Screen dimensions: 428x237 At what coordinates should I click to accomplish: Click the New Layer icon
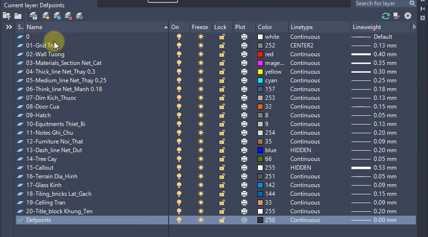(x=46, y=16)
